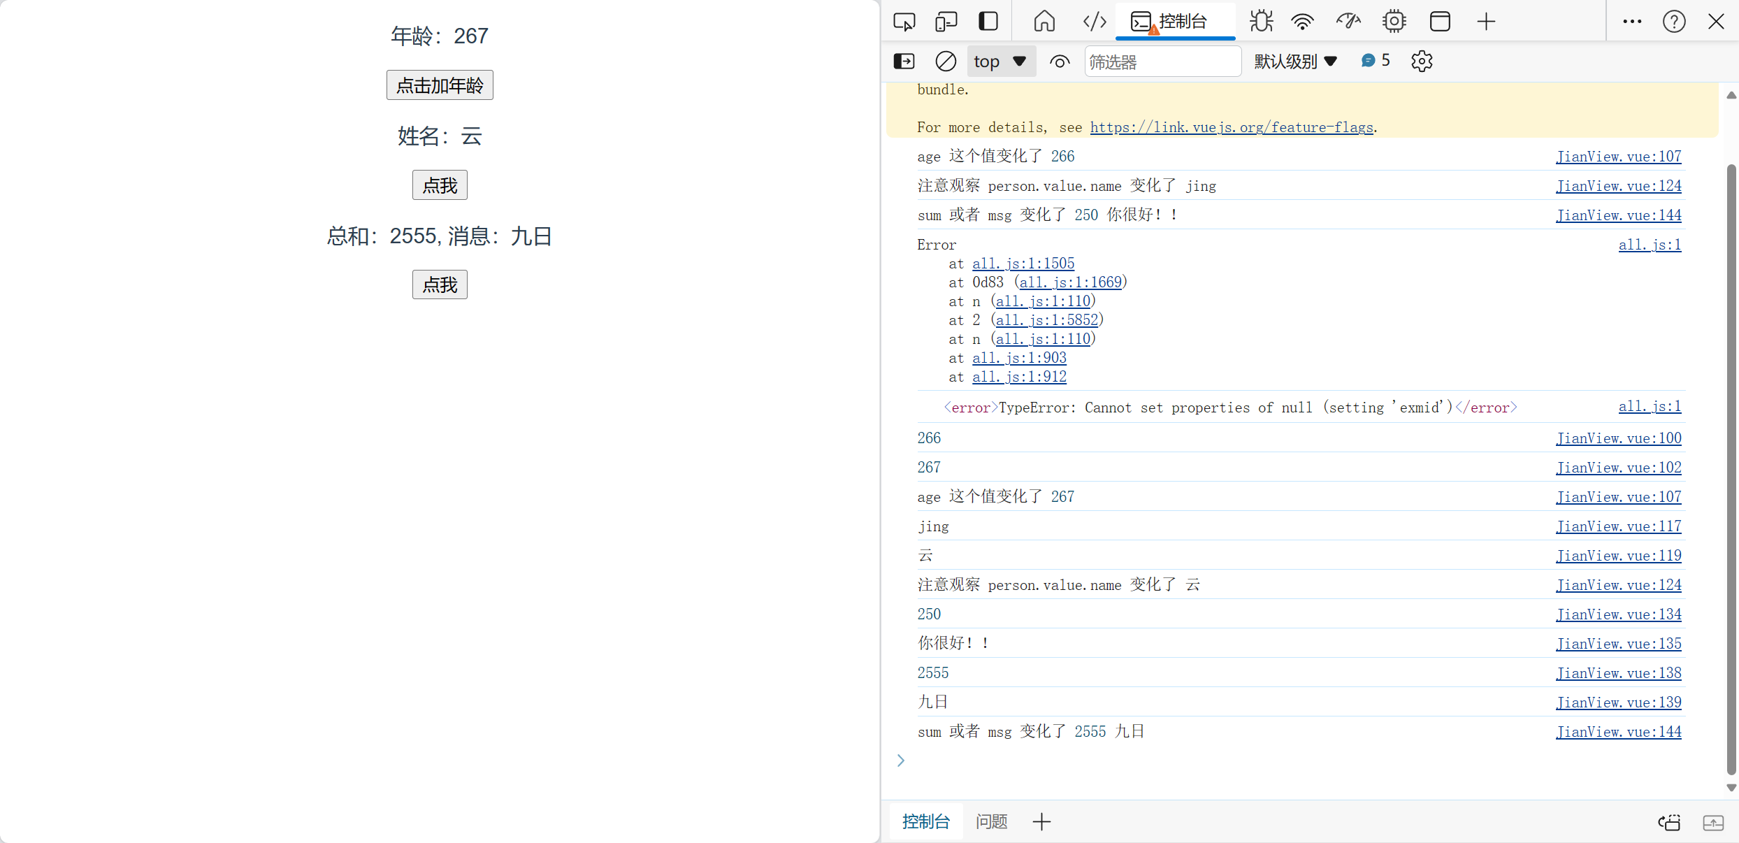Open JianView.vue:124 source link for jing
This screenshot has height=843, width=1739.
pyautogui.click(x=1618, y=186)
